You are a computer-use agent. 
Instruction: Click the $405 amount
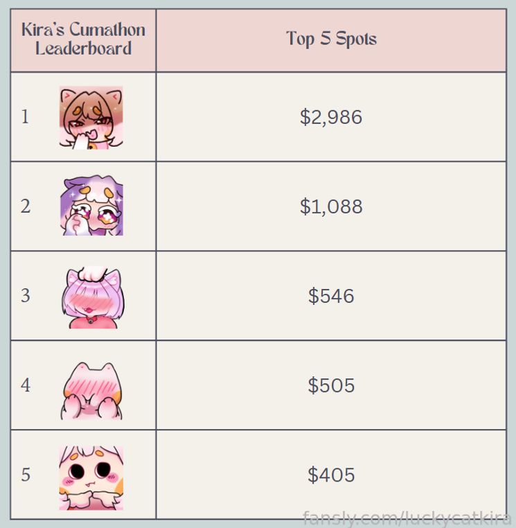[331, 475]
